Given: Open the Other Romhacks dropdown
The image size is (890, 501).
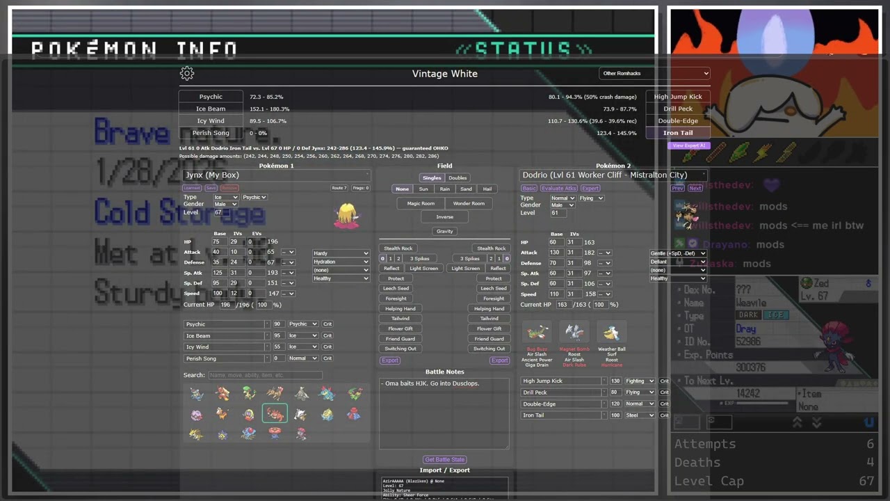Looking at the screenshot, I should coord(654,73).
